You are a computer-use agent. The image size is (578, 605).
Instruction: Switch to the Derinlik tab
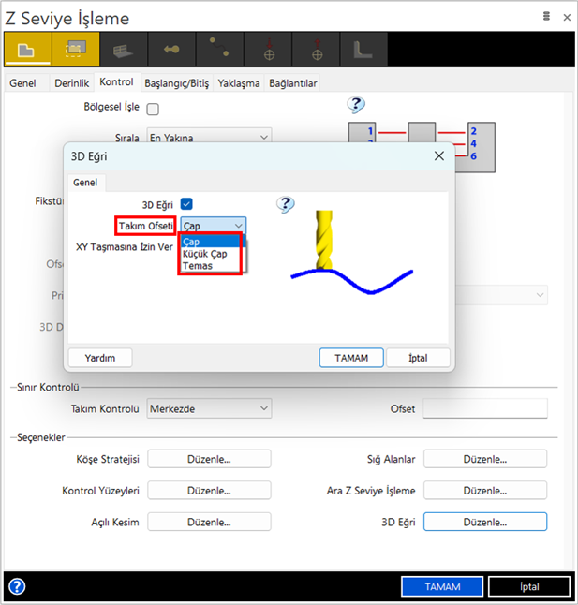point(72,83)
